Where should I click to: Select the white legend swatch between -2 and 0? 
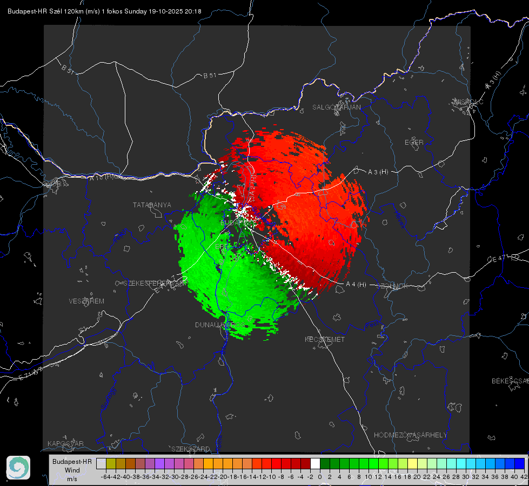(315, 464)
